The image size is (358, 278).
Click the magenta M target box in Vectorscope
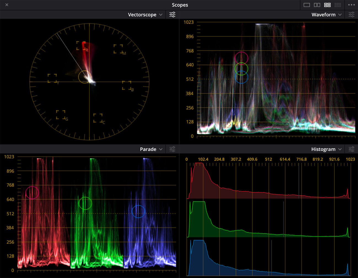[x=118, y=49]
